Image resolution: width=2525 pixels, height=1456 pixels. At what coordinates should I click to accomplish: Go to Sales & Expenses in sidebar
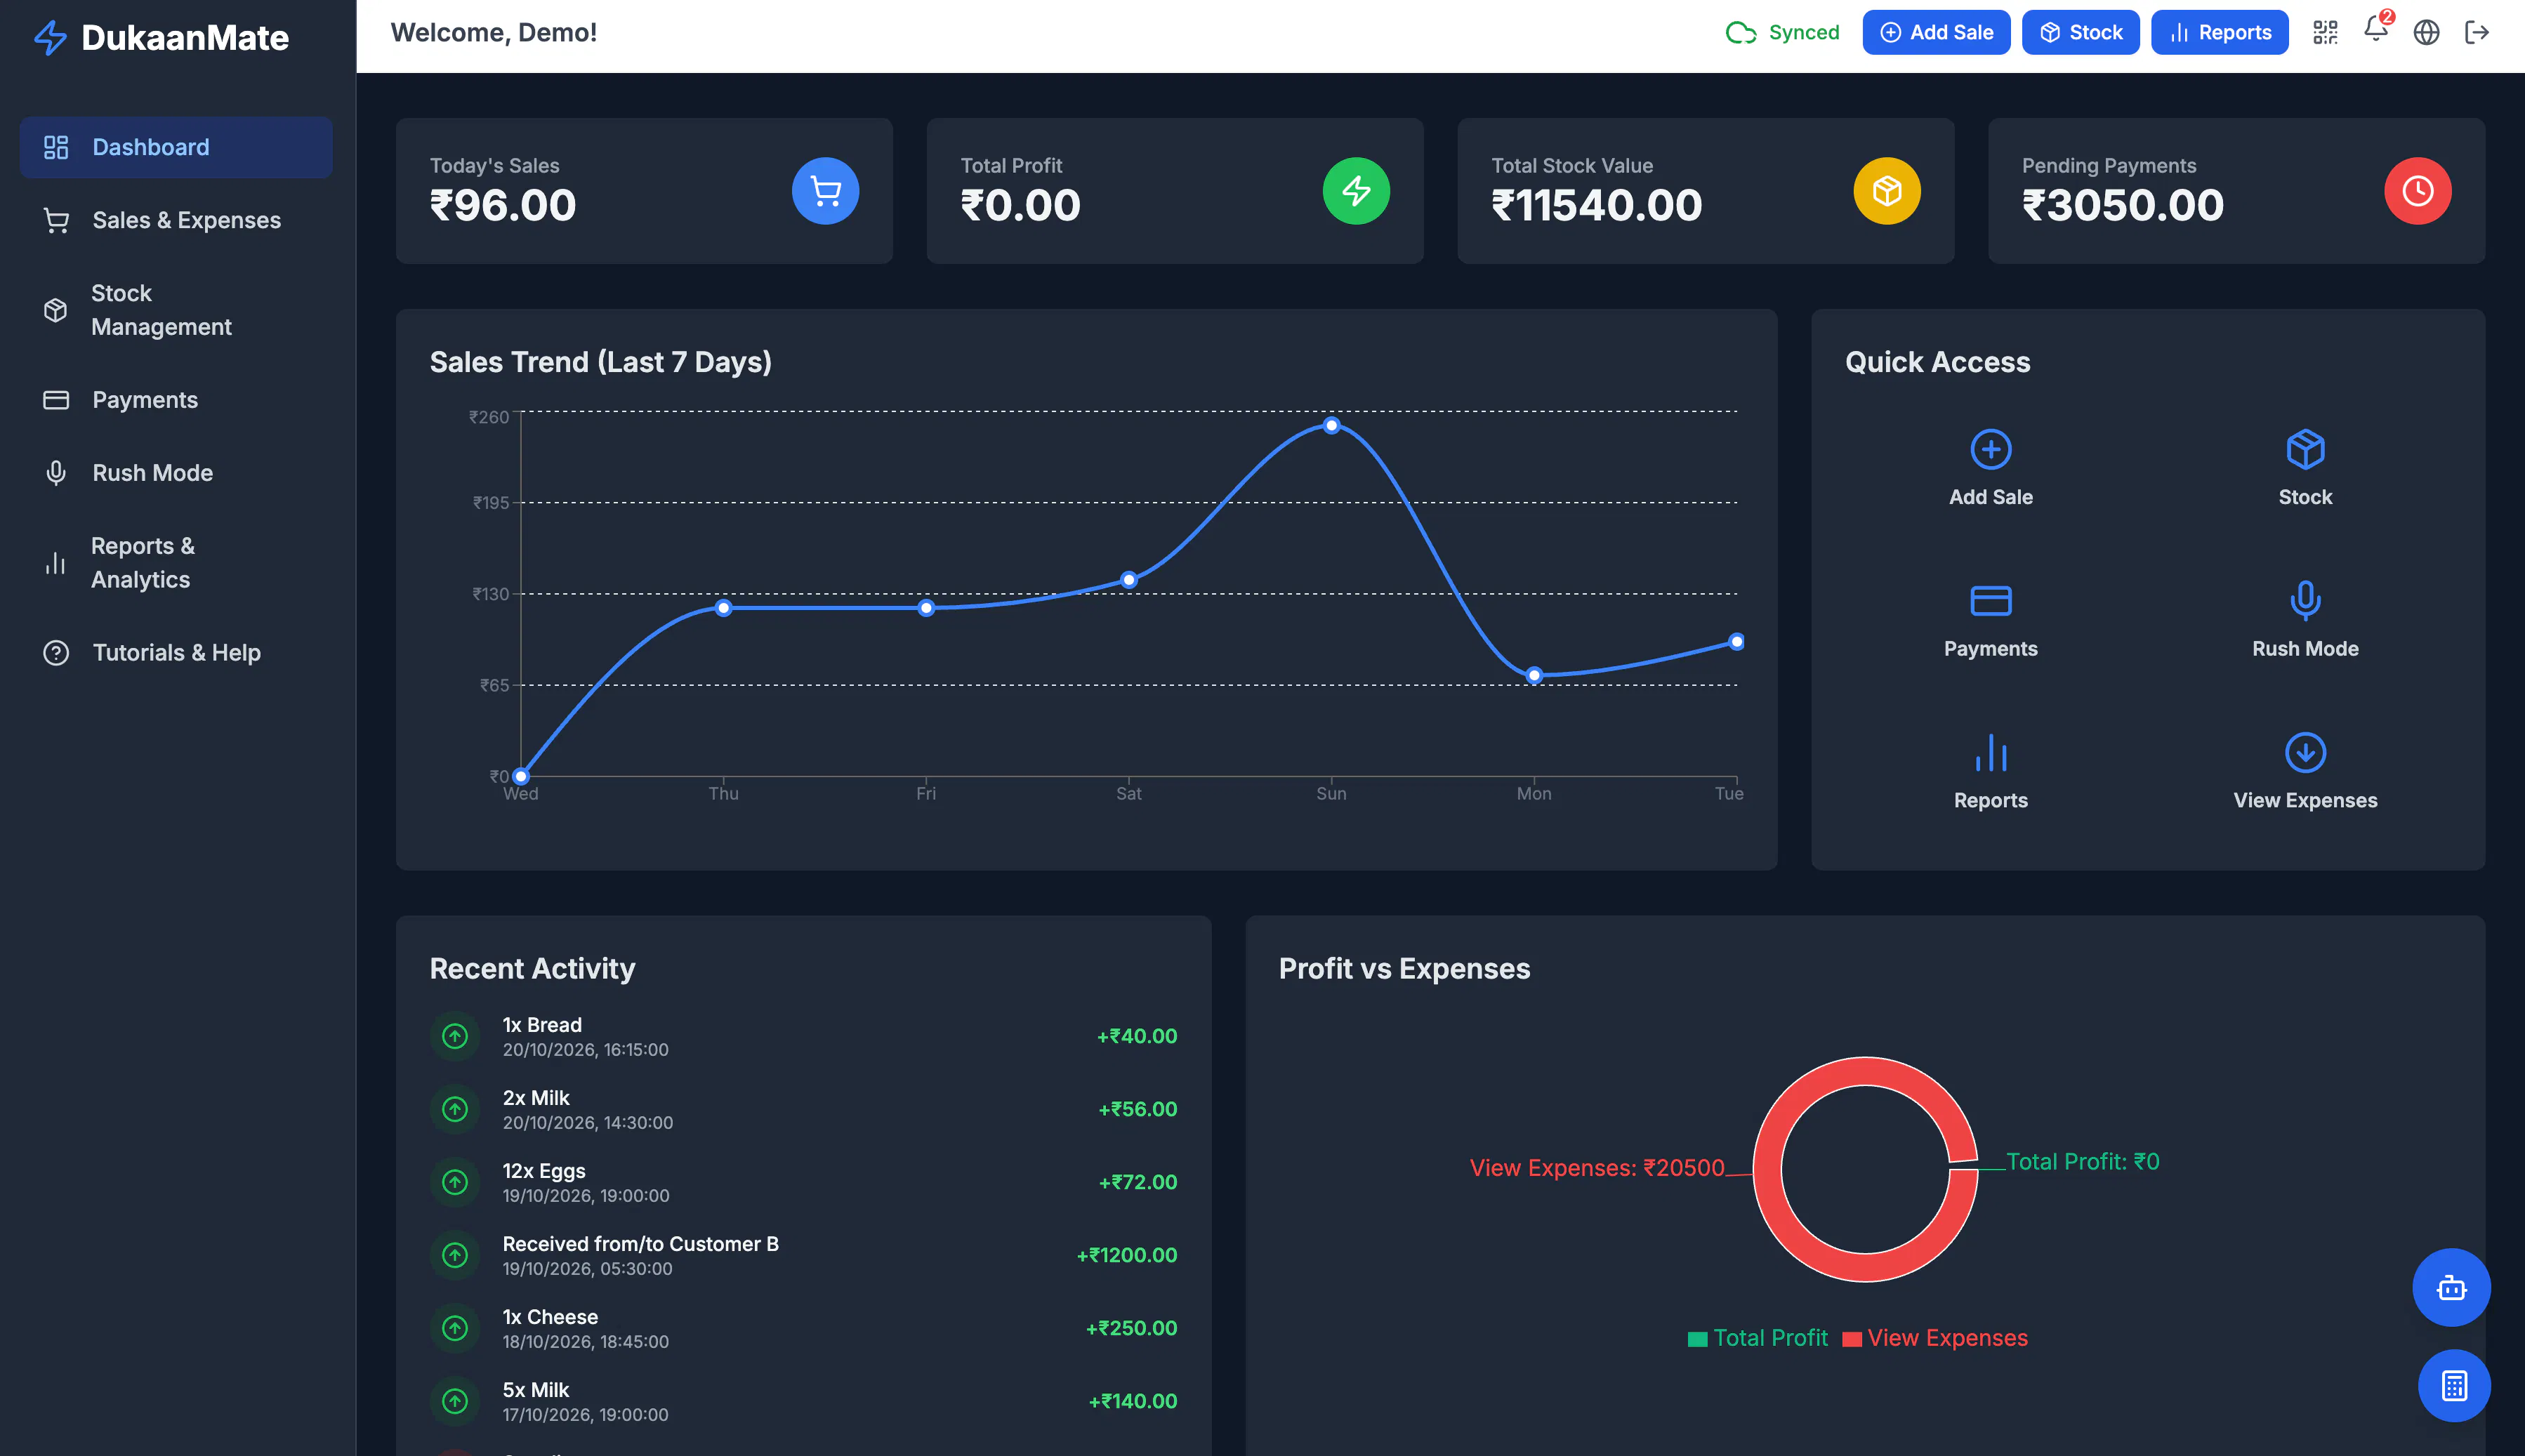[176, 220]
